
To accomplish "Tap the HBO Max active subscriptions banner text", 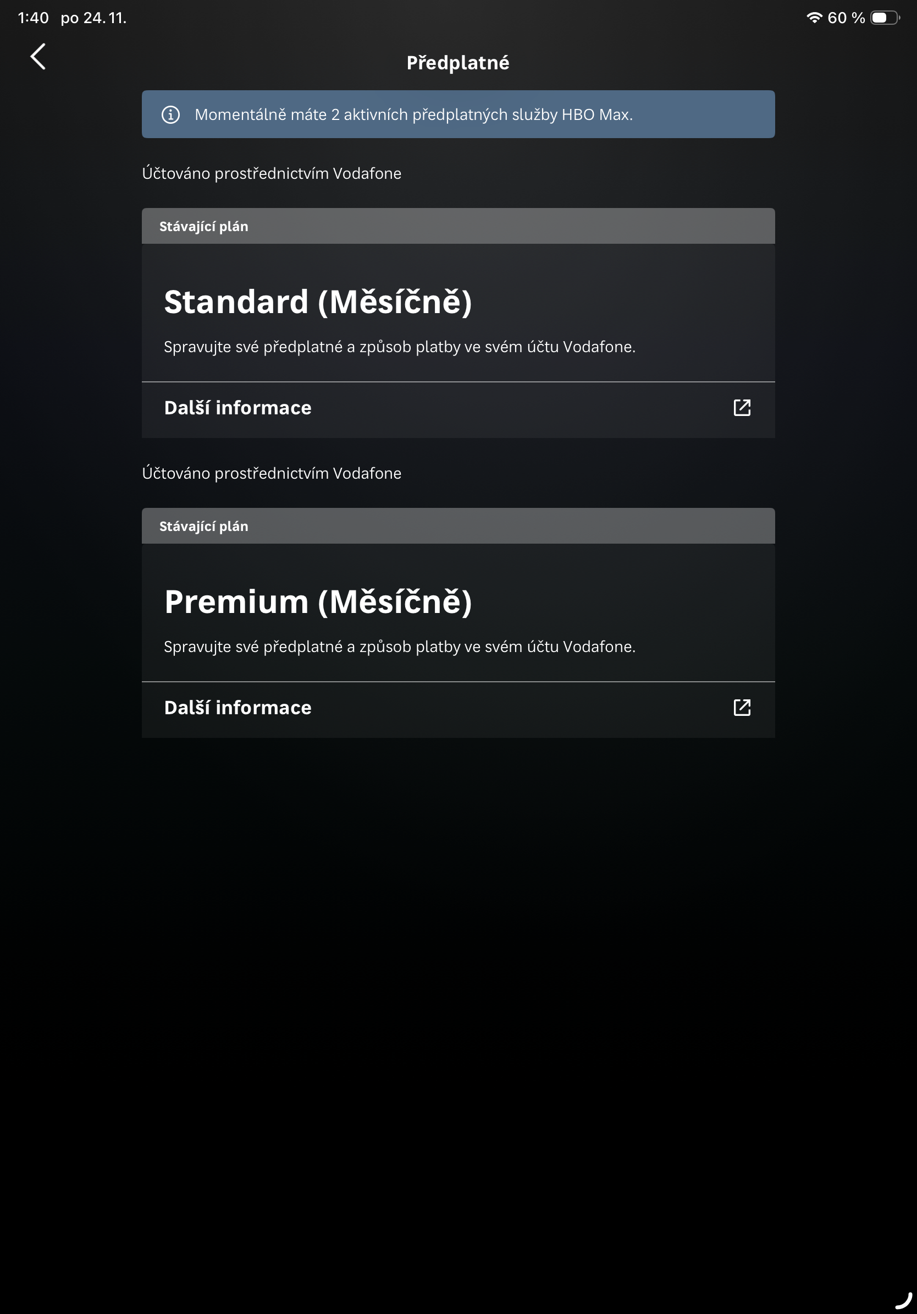I will pyautogui.click(x=413, y=114).
